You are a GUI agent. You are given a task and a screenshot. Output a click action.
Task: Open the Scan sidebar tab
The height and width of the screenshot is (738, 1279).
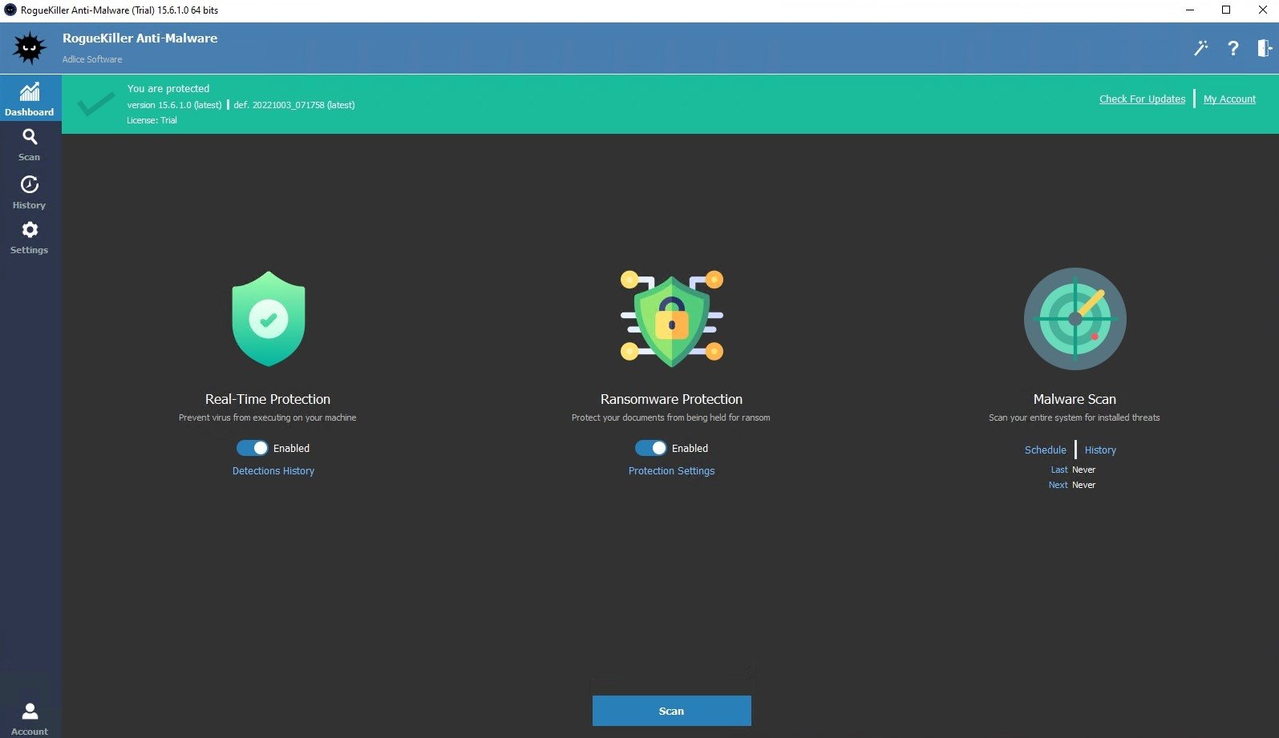point(30,145)
